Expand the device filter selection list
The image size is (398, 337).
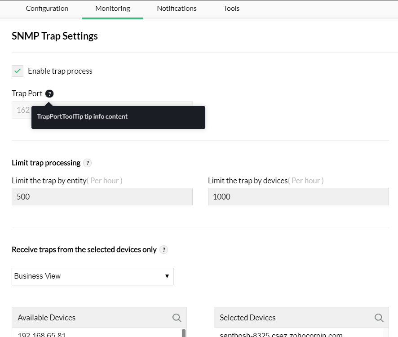coord(92,276)
